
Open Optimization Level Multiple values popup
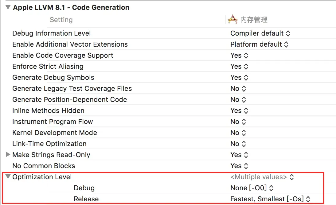tap(262, 177)
